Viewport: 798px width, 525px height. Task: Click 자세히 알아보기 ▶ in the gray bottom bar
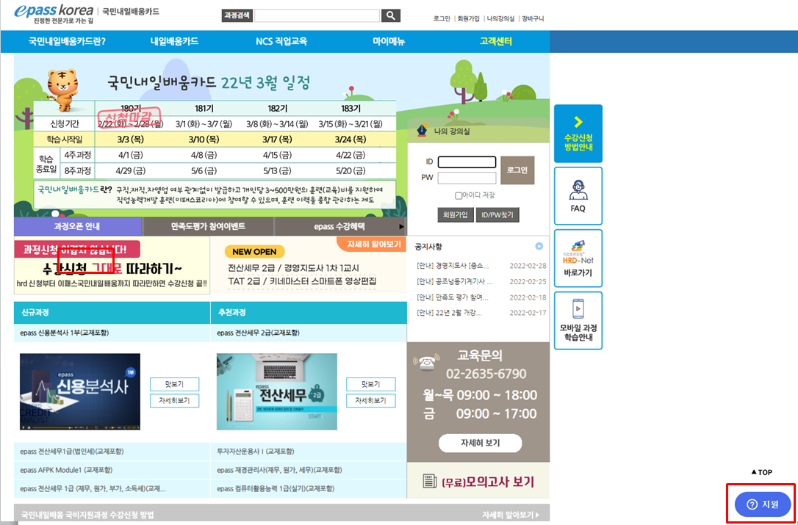pos(511,514)
